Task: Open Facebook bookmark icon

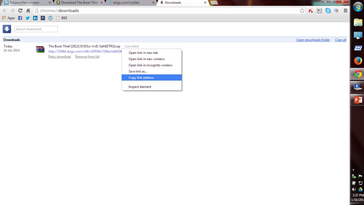Action: tap(20, 18)
